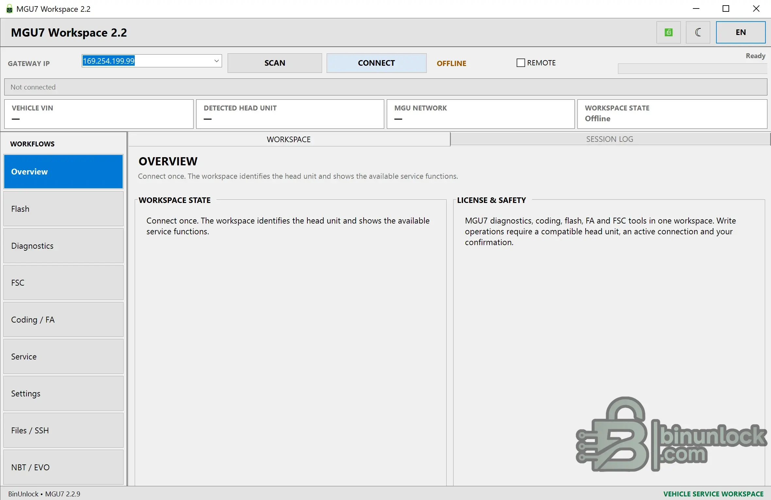Click the orange OFFLINE status text
This screenshot has width=771, height=500.
(x=452, y=63)
